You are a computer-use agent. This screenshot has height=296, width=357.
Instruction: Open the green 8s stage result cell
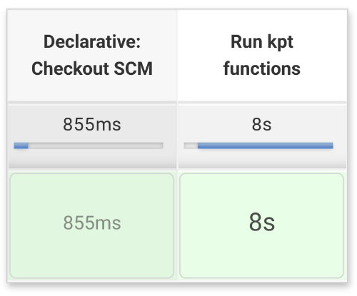point(262,225)
